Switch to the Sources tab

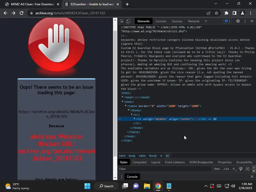[x=177, y=21]
